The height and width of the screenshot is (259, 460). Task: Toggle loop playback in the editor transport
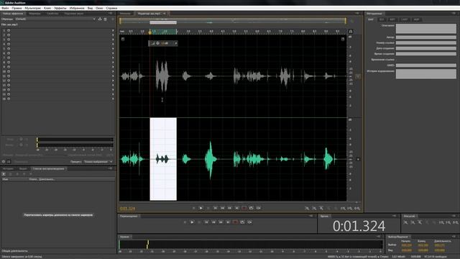click(x=252, y=208)
